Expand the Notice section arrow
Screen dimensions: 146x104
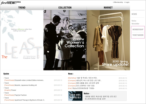click(x=90, y=94)
